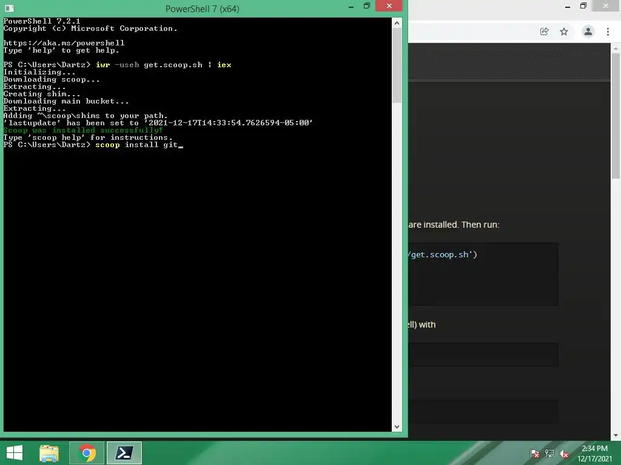
Task: Click PowerShell scrollbar down arrow
Action: tap(397, 427)
